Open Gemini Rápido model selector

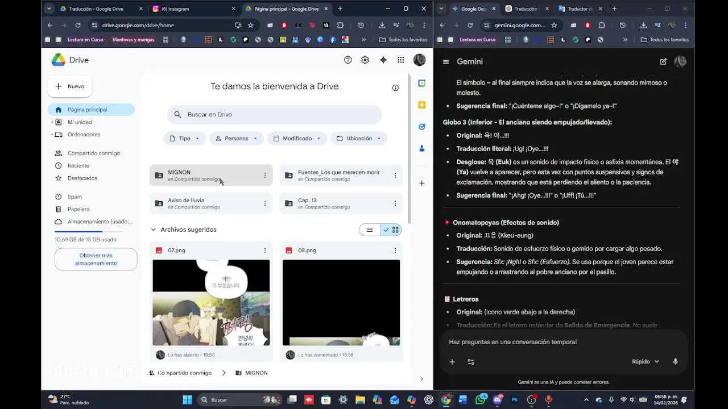(x=646, y=362)
